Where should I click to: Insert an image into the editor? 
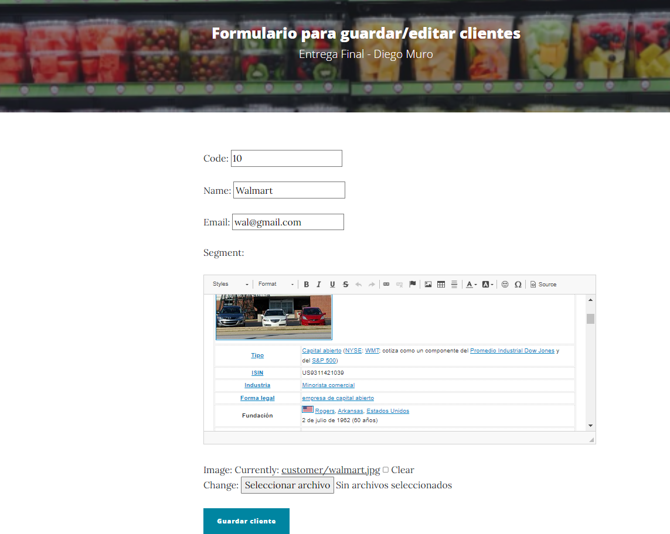click(428, 284)
